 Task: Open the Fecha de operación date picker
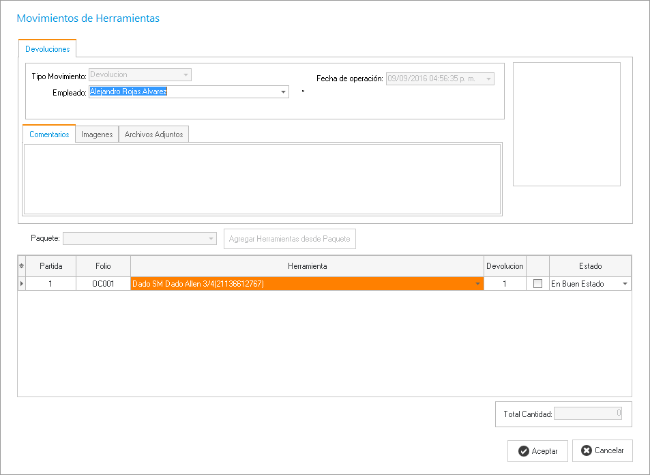(x=488, y=79)
